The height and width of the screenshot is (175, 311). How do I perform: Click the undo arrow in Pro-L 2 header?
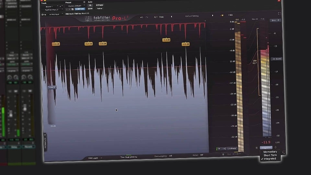142,17
